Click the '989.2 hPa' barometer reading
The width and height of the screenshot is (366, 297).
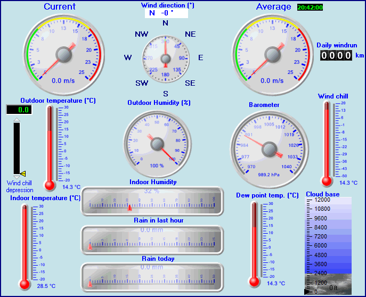(x=269, y=175)
